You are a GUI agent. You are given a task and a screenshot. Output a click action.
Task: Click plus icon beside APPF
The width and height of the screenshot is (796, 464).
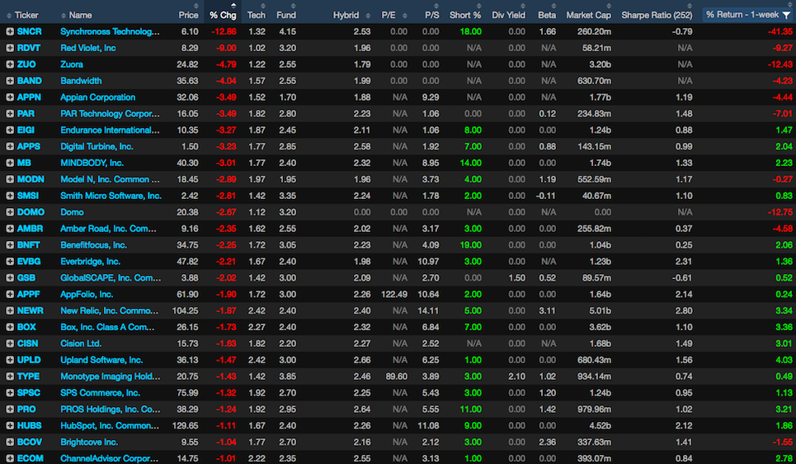pos(10,294)
